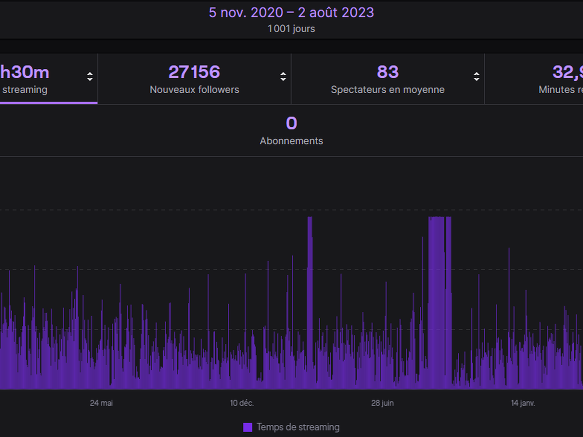Open the date range 5 nov. 2020 – 2 août 2023
The width and height of the screenshot is (583, 437).
(291, 12)
